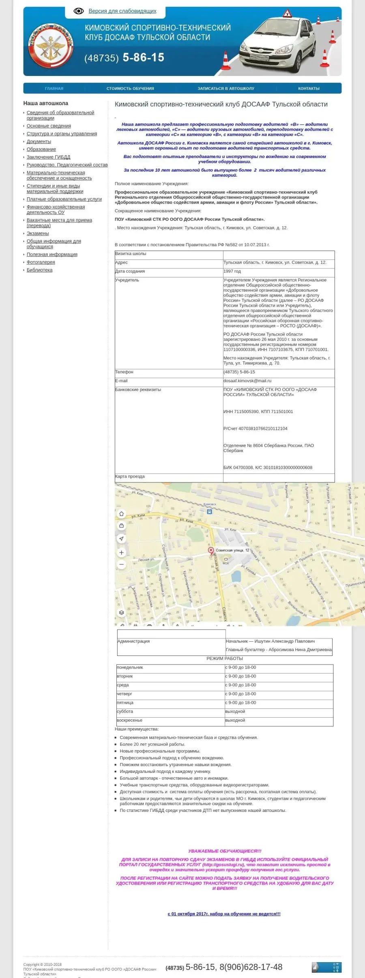Viewport: 365px width, 978px height.
Task: Click the 'воскресенье' schedule row label
Action: (129, 720)
